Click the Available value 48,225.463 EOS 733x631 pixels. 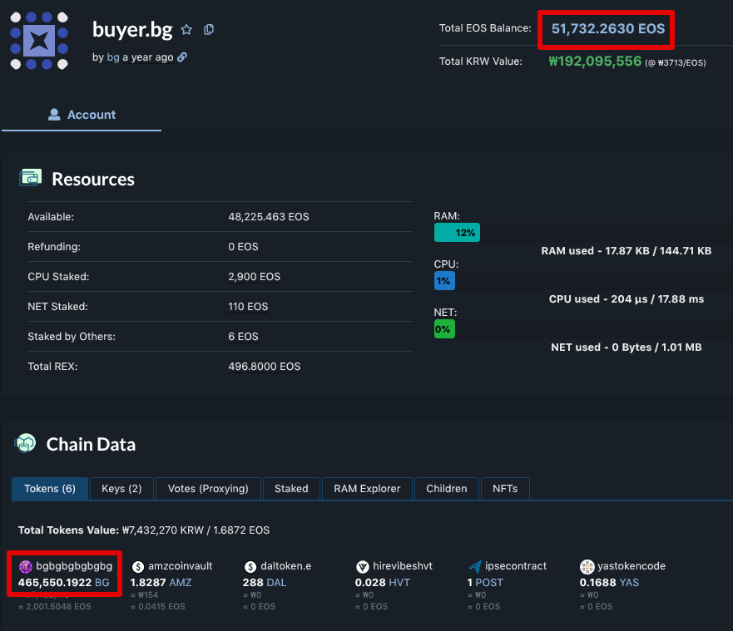coord(269,217)
